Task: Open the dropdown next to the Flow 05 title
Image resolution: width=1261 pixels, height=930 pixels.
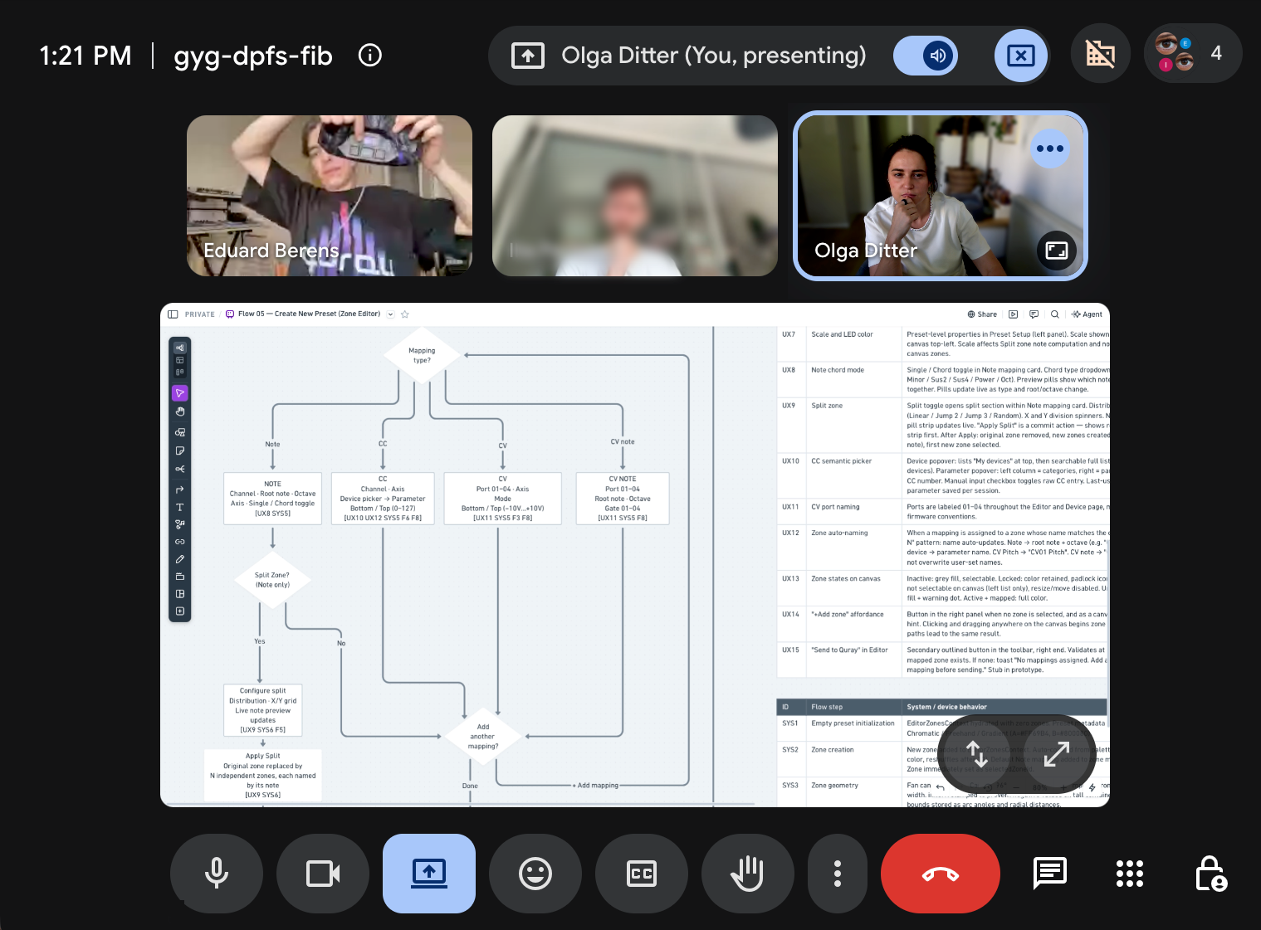Action: click(x=390, y=314)
